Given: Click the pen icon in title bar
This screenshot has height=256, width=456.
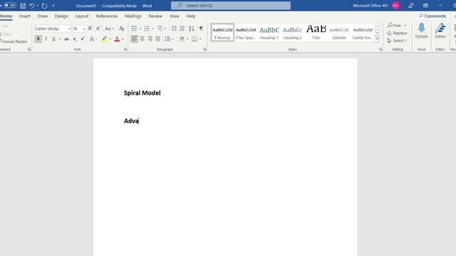Looking at the screenshot, I should [410, 6].
